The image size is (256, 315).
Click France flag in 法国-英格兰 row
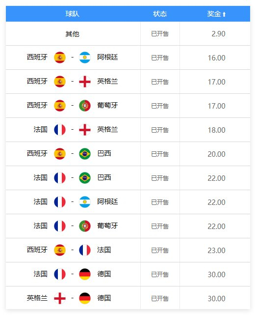(x=60, y=130)
